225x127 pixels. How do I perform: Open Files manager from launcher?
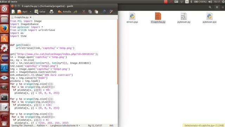click(x=4, y=19)
